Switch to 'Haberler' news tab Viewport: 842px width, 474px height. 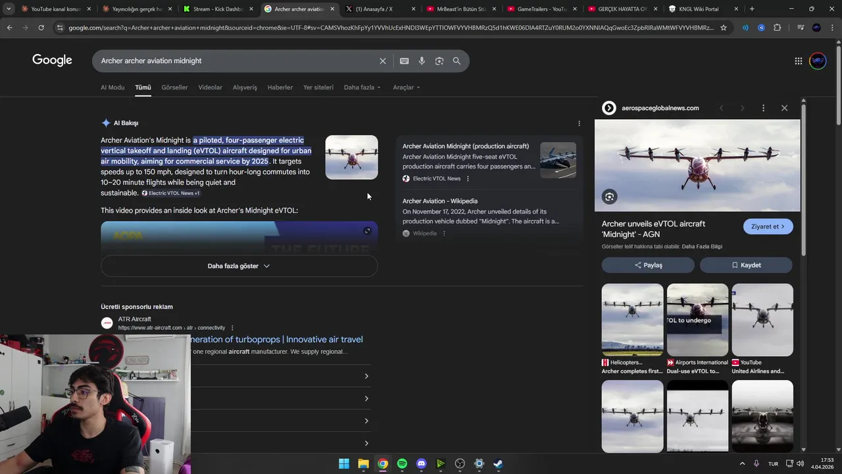[280, 88]
